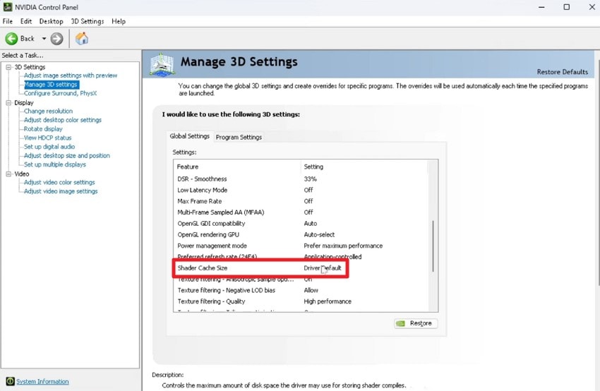600x391 pixels.
Task: Minimize the NVIDIA Control Panel window
Action: (x=541, y=7)
